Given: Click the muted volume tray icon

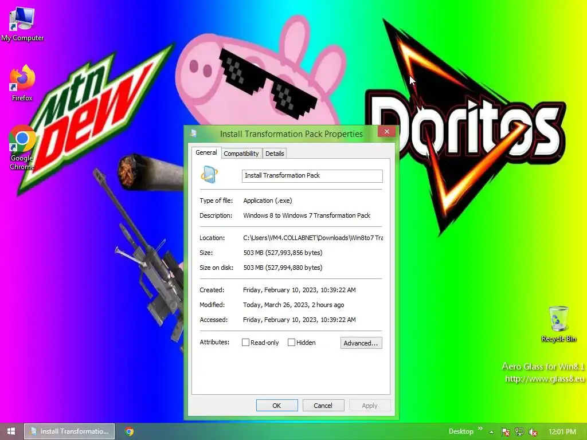Looking at the screenshot, I should coord(533,432).
